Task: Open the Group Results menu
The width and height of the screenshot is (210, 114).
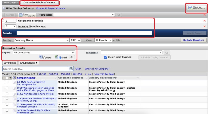Action: 29,63
